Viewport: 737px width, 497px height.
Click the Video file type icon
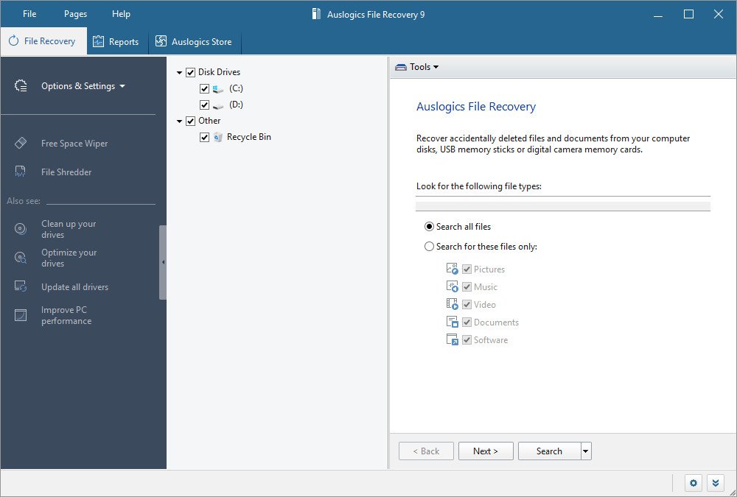click(x=453, y=303)
